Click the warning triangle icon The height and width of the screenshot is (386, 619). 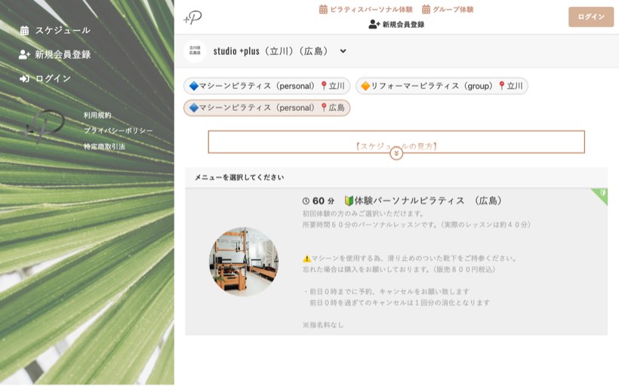click(x=306, y=259)
